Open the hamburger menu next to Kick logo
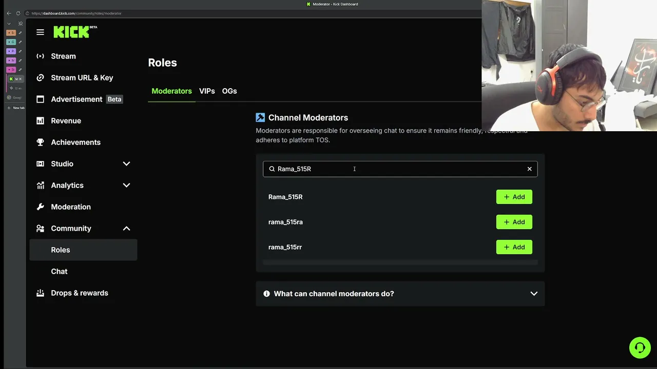 tap(40, 32)
